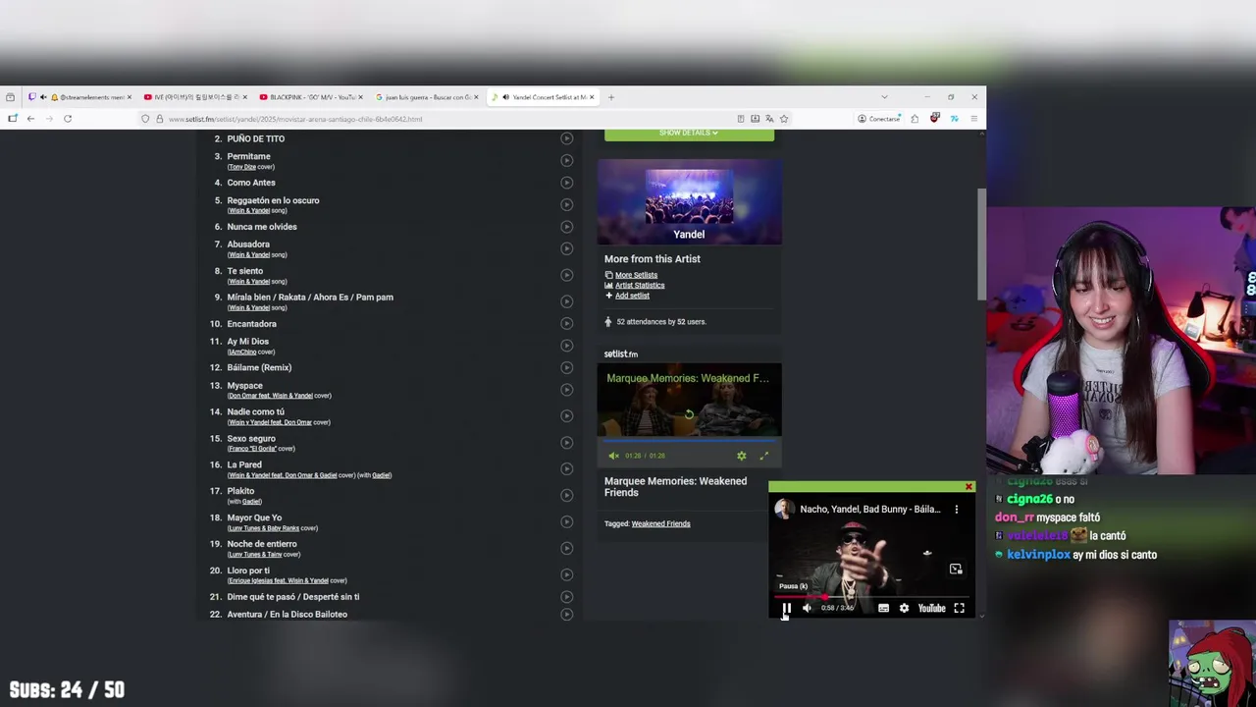Open a new browser tab
The image size is (1256, 707).
tap(611, 97)
